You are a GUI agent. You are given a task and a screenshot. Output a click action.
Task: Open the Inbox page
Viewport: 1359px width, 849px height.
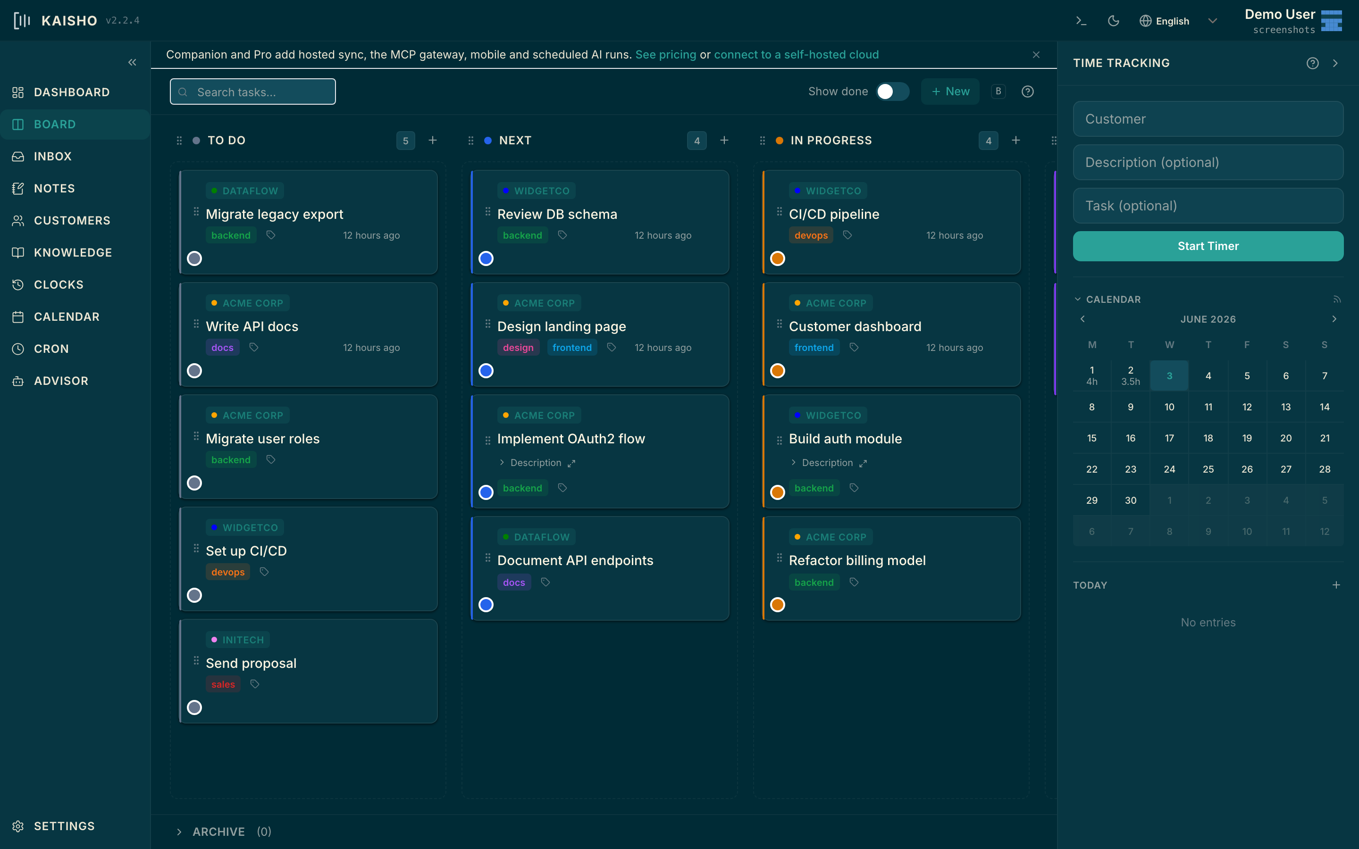coord(75,156)
